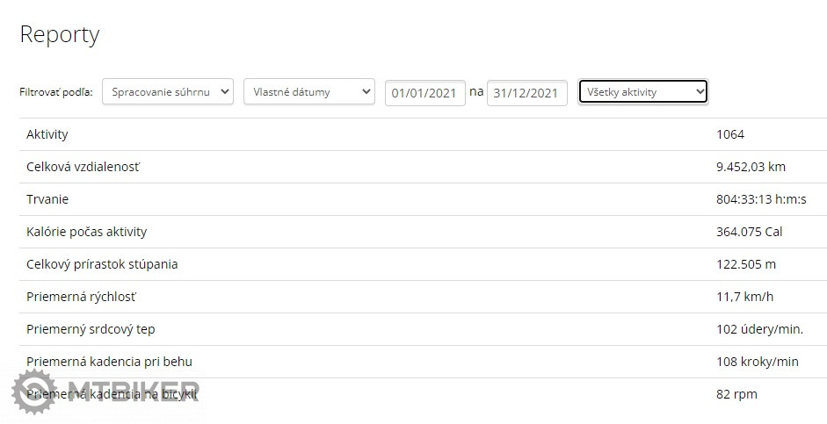This screenshot has width=827, height=424.
Task: Click the Priemerná kadencia pri behu row
Action: coord(109,362)
